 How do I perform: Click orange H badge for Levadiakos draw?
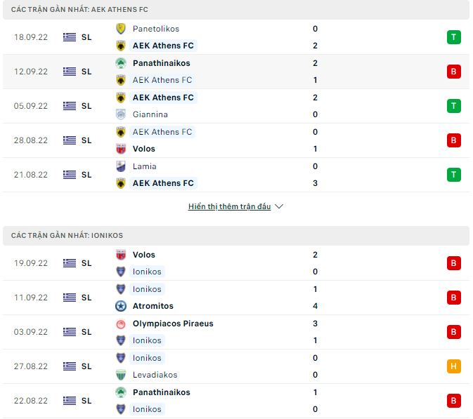pyautogui.click(x=453, y=366)
